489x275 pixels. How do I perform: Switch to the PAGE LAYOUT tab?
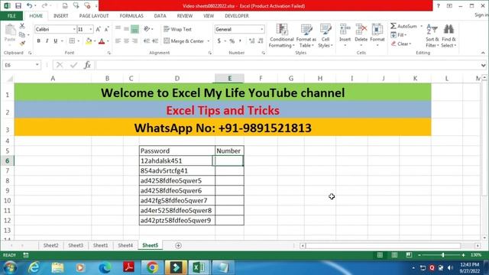click(x=94, y=15)
